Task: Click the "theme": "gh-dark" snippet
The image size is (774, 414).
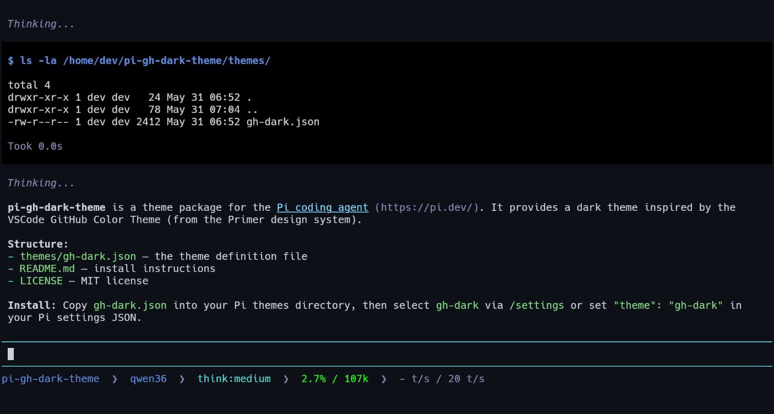Action: click(668, 305)
